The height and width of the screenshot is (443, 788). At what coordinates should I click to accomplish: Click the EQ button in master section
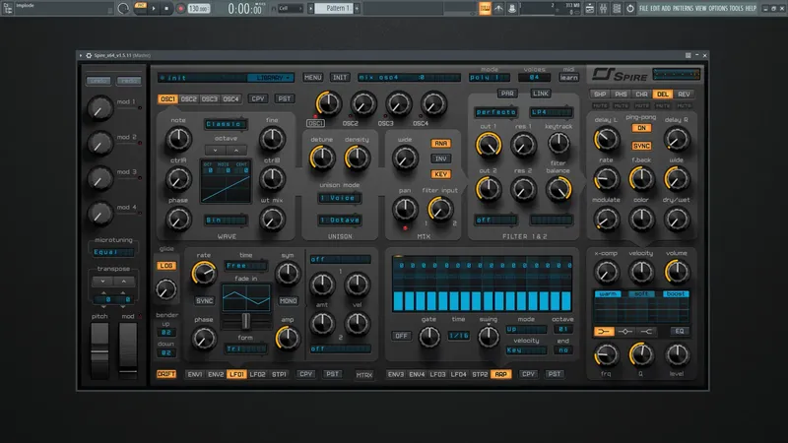pos(680,331)
